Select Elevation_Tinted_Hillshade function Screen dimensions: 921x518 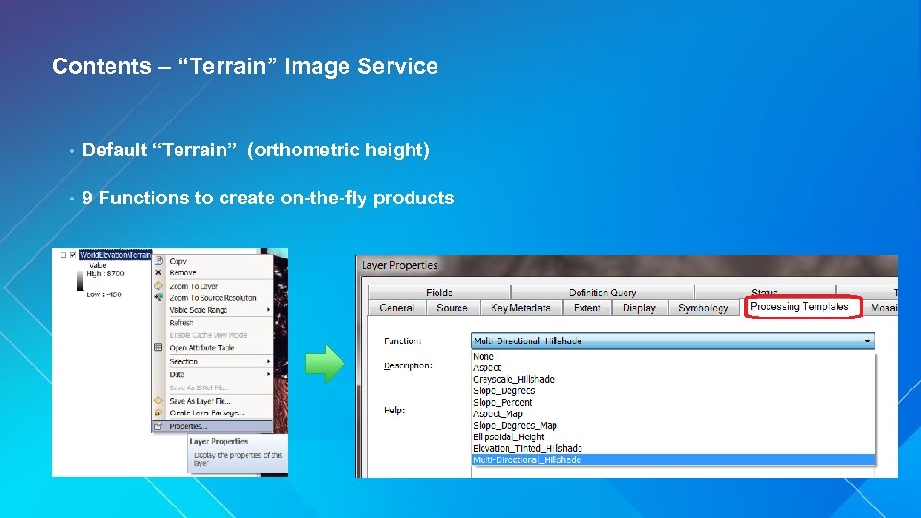tap(673, 448)
